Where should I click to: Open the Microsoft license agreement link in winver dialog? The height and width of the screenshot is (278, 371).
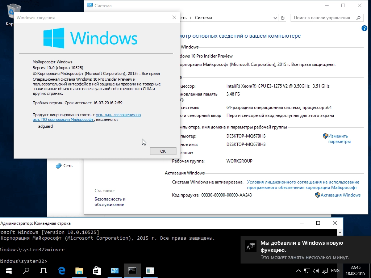point(87,117)
